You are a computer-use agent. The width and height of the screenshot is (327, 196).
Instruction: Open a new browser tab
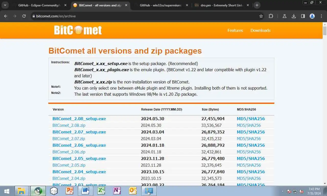tap(257, 5)
